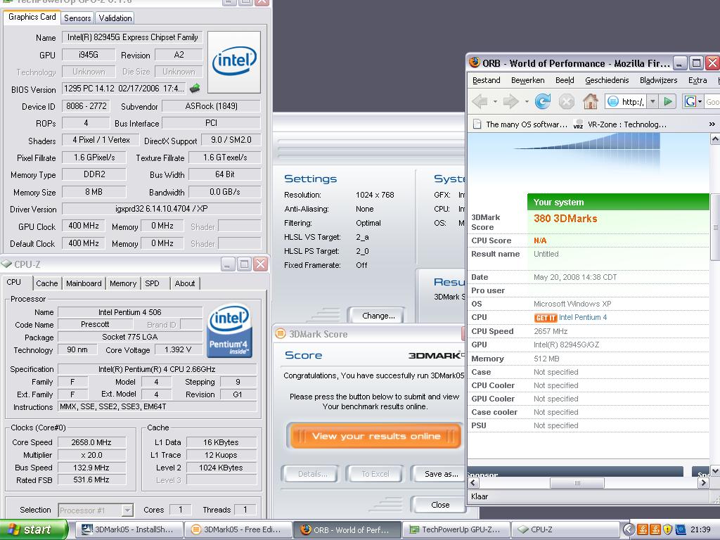
Task: Expand the Processor #1 selection dropdown
Action: (127, 510)
